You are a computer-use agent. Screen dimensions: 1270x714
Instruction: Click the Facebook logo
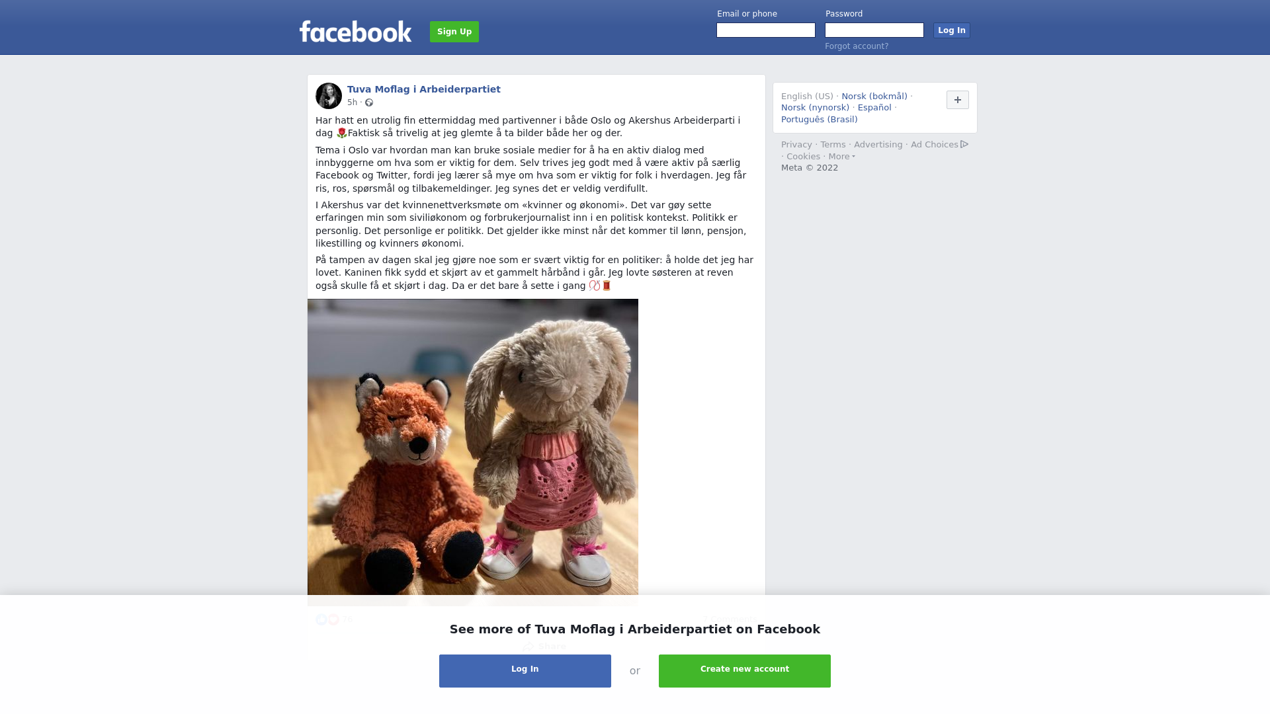(355, 32)
